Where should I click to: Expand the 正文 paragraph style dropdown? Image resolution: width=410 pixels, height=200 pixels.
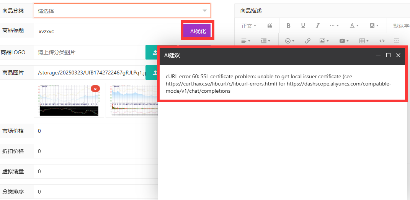pyautogui.click(x=248, y=26)
